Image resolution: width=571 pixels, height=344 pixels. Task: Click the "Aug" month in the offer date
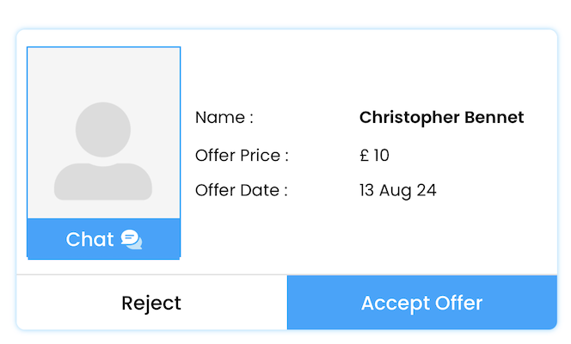[398, 191]
